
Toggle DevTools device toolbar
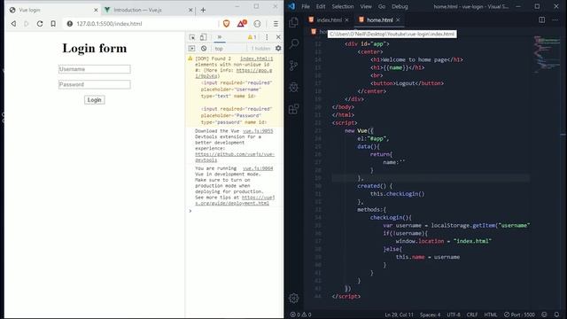203,37
